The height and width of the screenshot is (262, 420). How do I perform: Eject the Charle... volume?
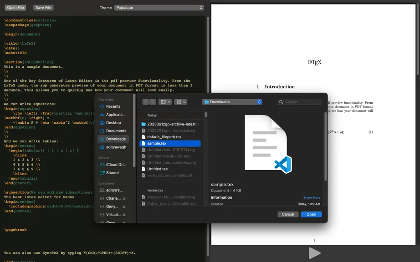pos(124,198)
